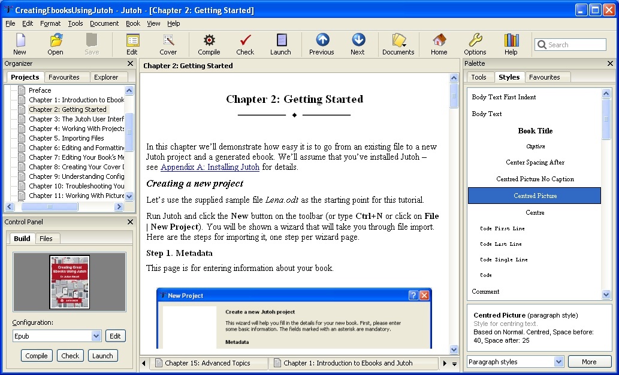Select the Body Text First Indent style

pyautogui.click(x=535, y=97)
